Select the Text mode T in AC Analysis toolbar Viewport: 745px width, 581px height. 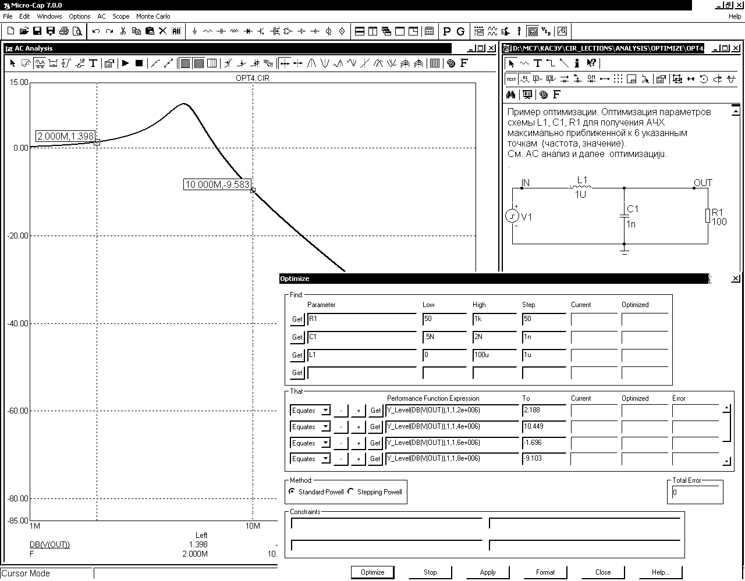[x=93, y=63]
